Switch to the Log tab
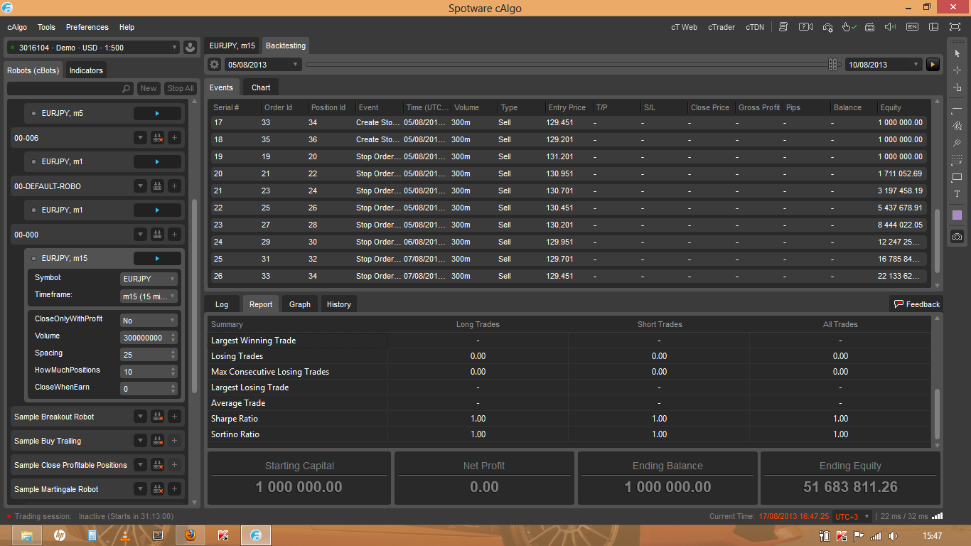Image resolution: width=971 pixels, height=546 pixels. [x=222, y=304]
